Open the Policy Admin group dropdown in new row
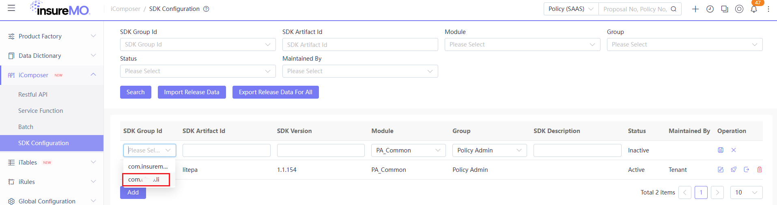The image size is (777, 205). tap(490, 150)
